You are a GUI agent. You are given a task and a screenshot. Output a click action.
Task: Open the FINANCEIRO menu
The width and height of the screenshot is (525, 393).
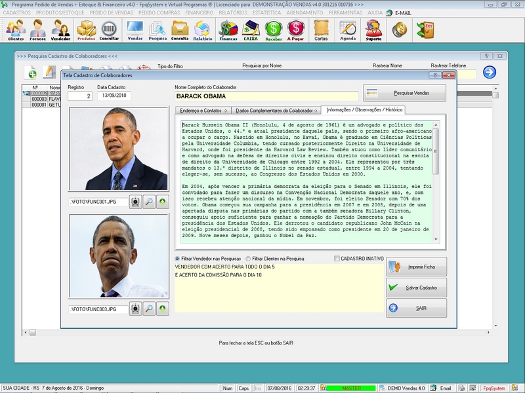(x=201, y=12)
